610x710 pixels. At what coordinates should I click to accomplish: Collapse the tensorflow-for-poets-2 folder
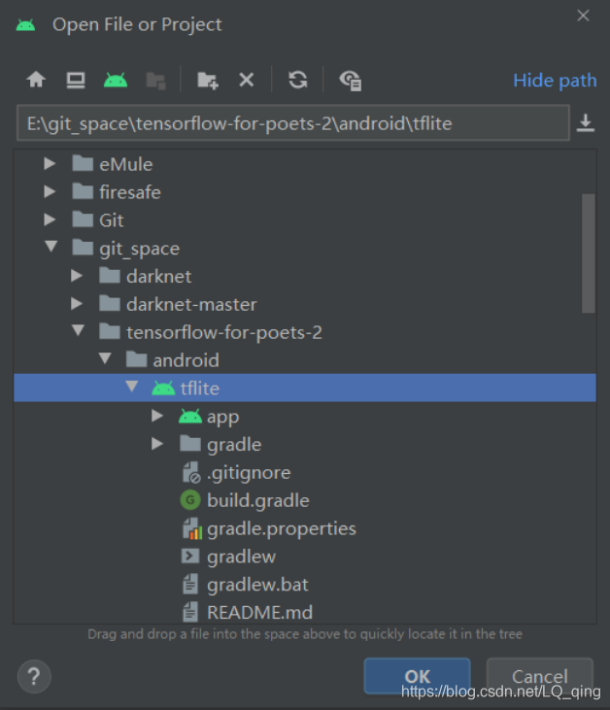78,330
